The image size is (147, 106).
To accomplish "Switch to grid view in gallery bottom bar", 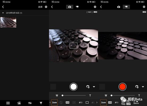I will 8,103.
